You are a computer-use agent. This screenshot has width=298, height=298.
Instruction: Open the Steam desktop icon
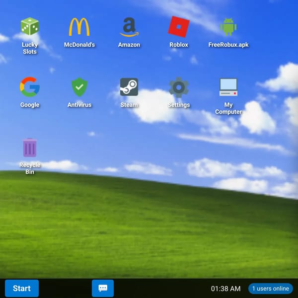pos(129,87)
